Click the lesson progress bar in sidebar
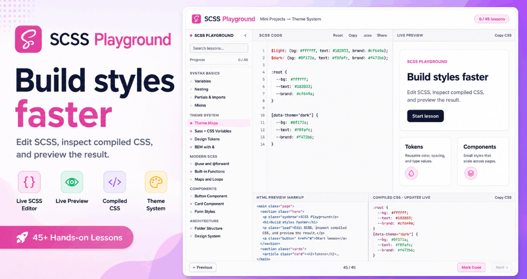 point(219,64)
